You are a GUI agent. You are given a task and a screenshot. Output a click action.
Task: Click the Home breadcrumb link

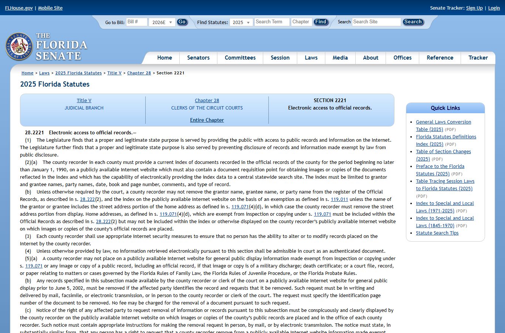pos(27,73)
